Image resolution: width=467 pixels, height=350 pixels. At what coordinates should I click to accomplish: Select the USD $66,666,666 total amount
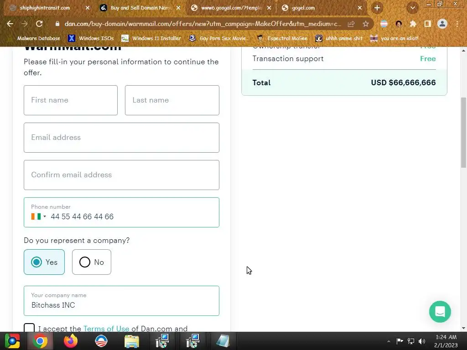pos(403,82)
